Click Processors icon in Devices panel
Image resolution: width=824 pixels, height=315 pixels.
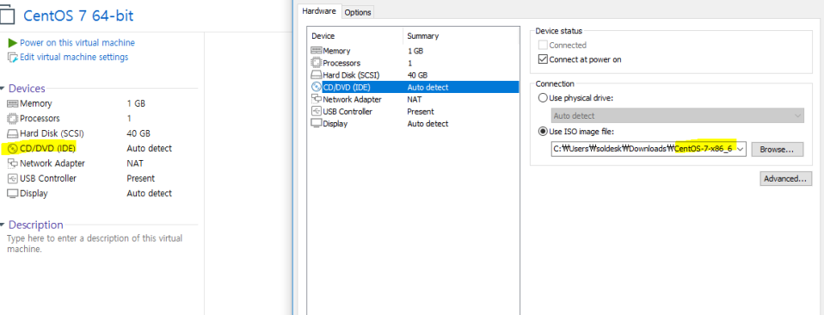[13, 119]
